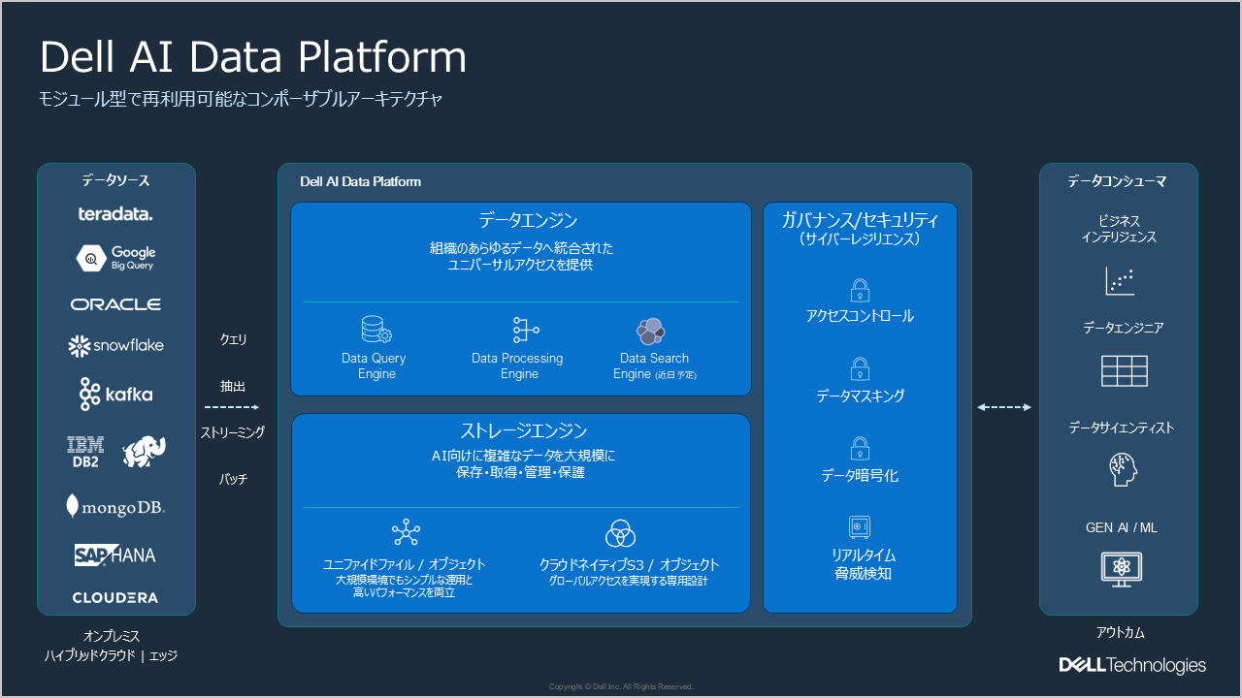Click the Data Query Engine database icon
Image resolution: width=1242 pixels, height=698 pixels.
click(x=375, y=330)
